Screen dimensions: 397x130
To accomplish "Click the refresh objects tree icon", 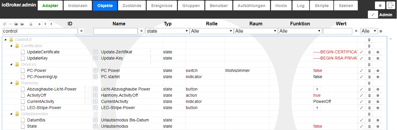I will coord(4,24).
